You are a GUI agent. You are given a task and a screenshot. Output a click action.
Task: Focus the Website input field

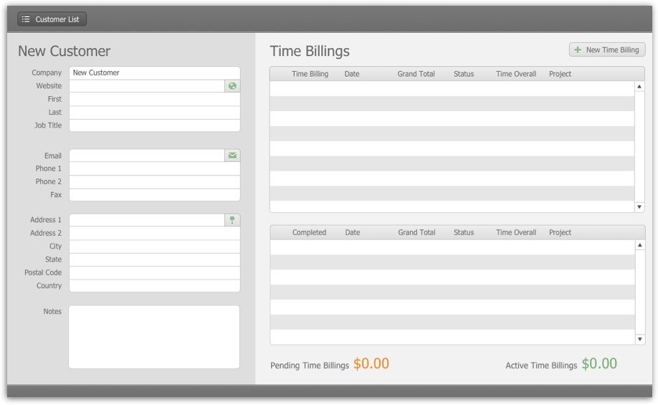(147, 86)
